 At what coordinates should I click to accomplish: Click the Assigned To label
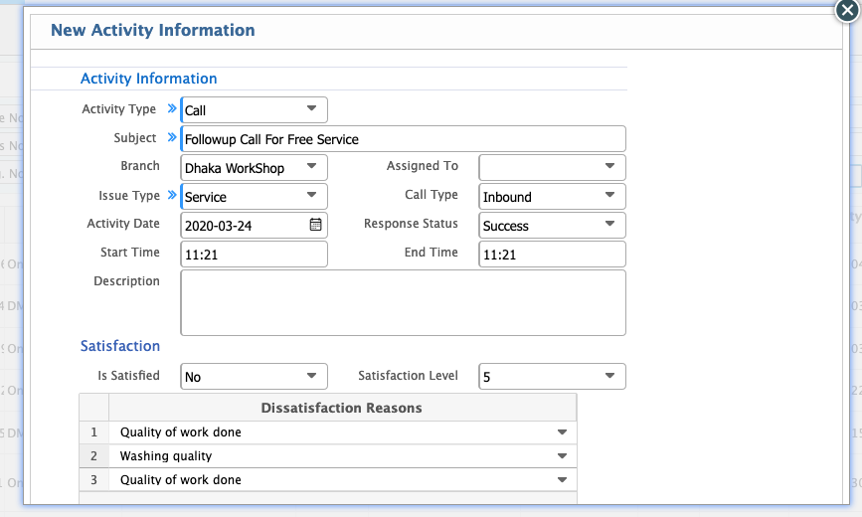pyautogui.click(x=423, y=166)
